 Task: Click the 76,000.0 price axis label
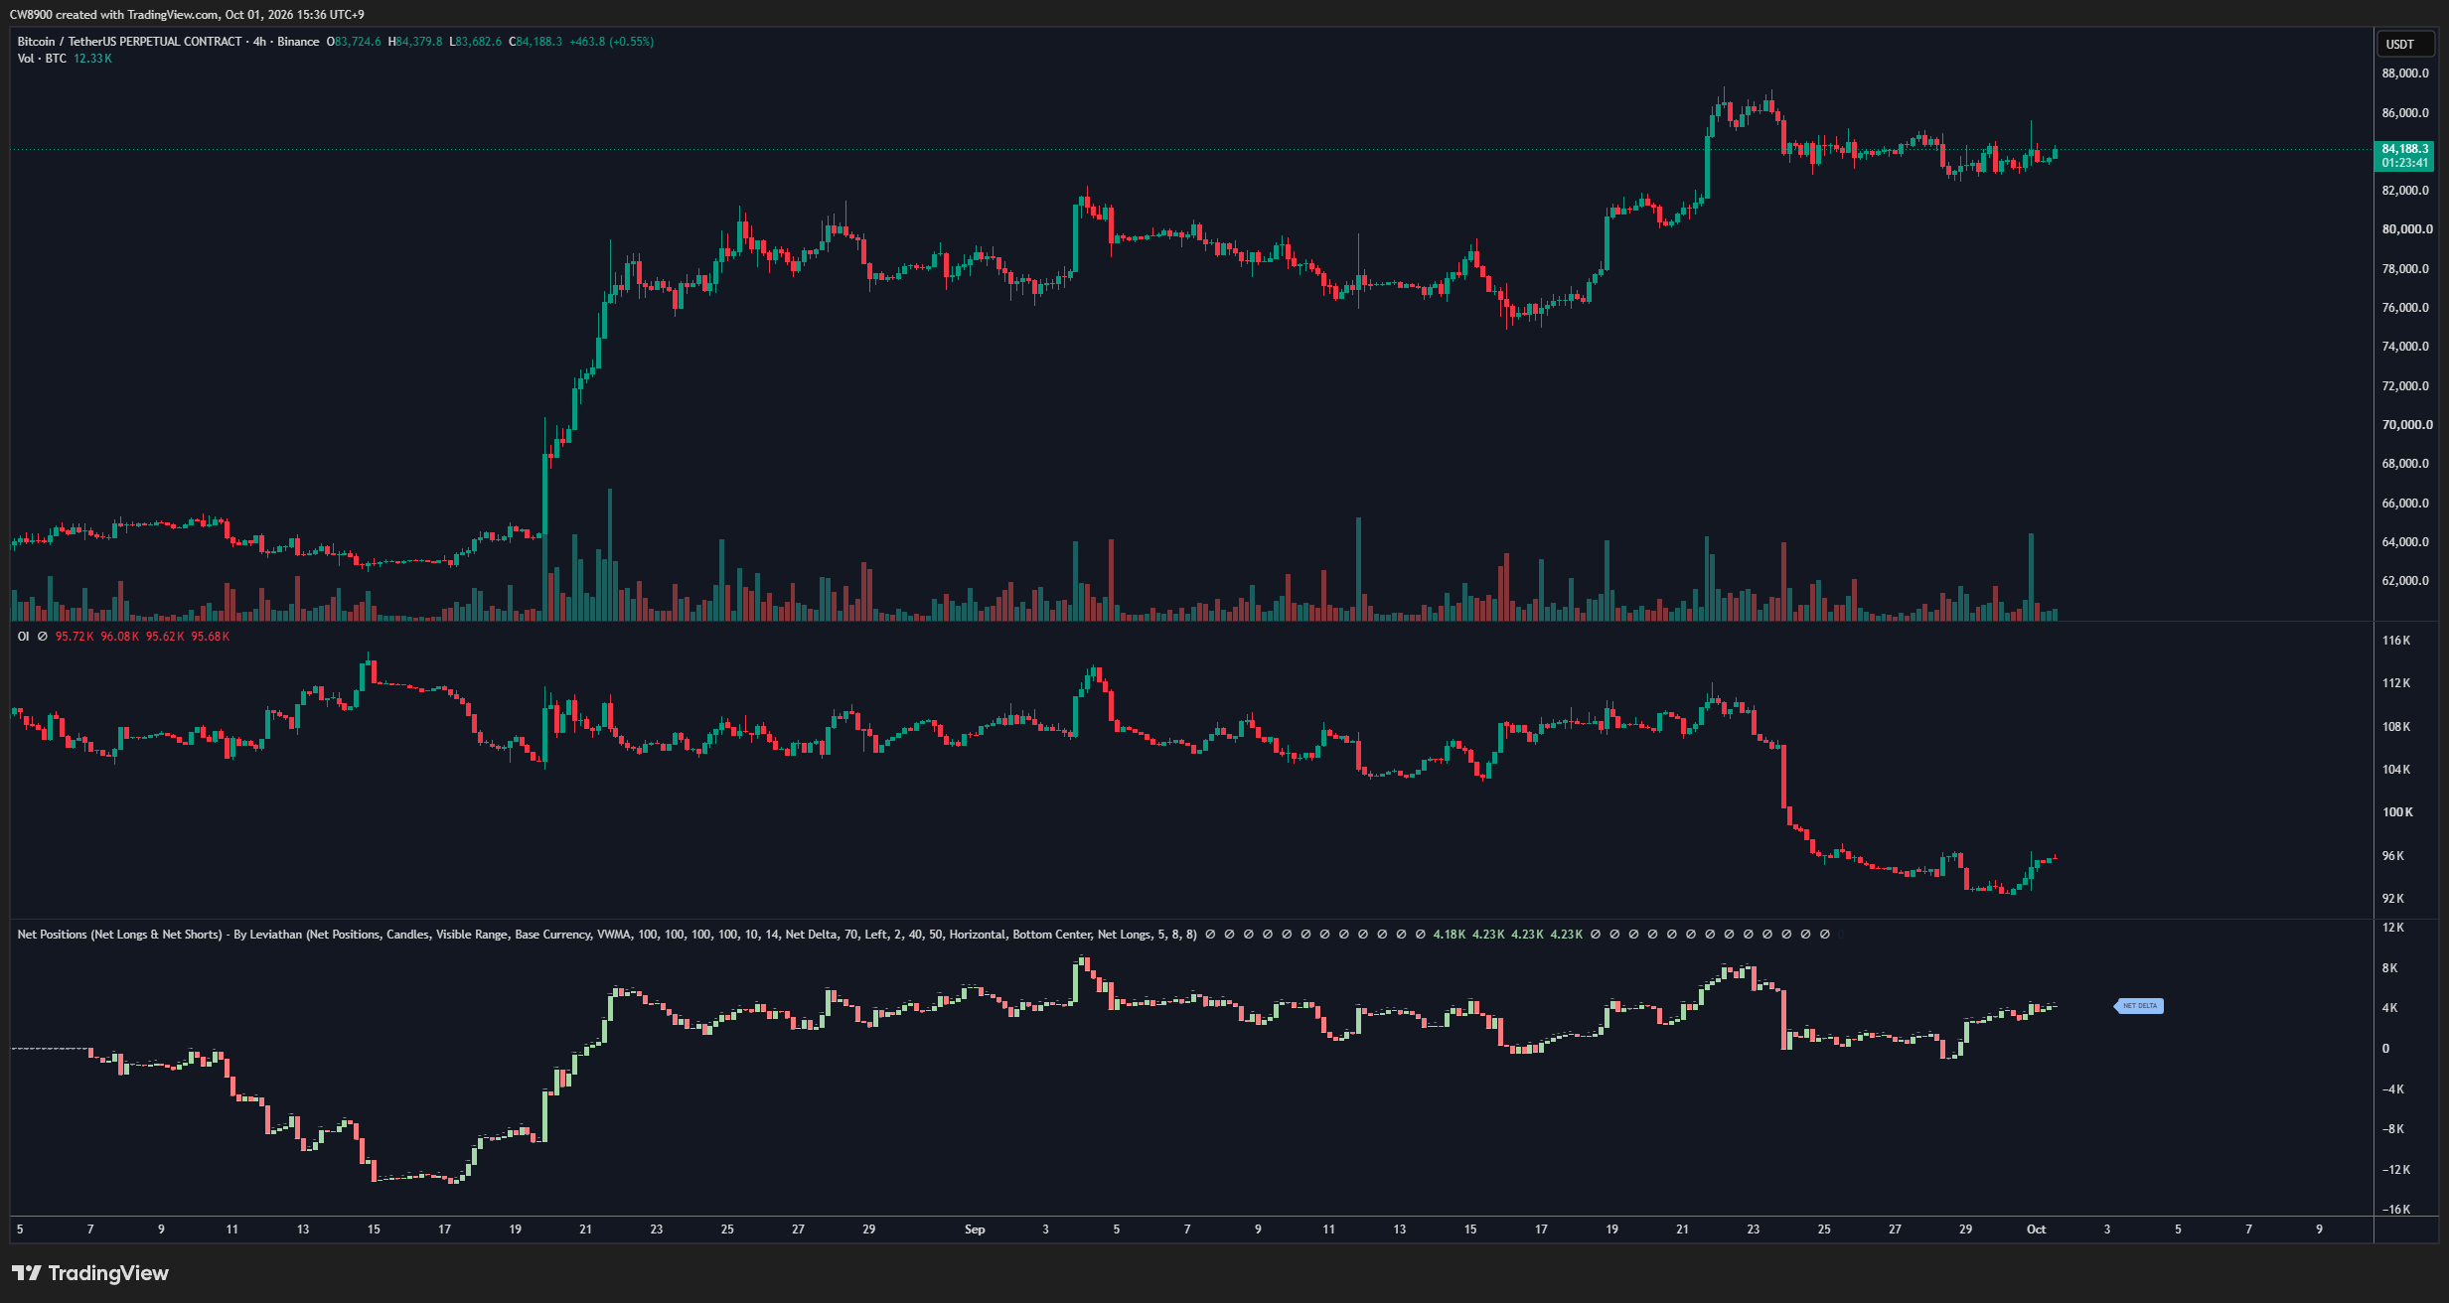[2405, 308]
